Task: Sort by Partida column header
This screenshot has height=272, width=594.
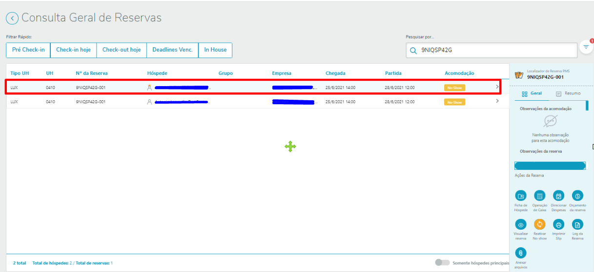Action: click(x=393, y=73)
